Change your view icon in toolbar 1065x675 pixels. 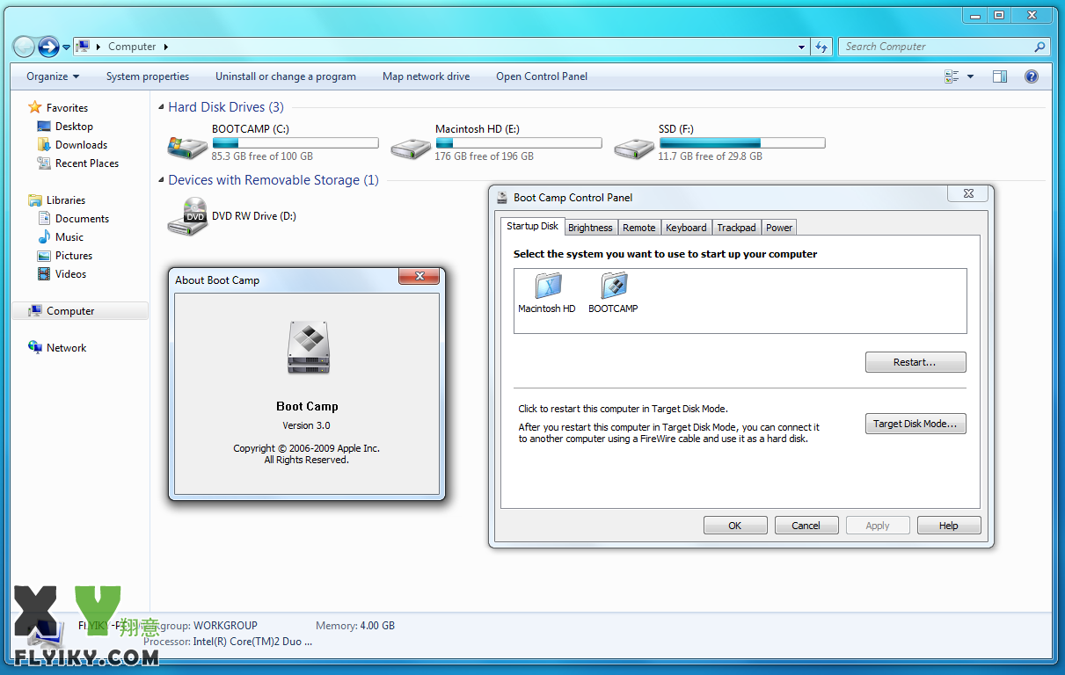(952, 76)
